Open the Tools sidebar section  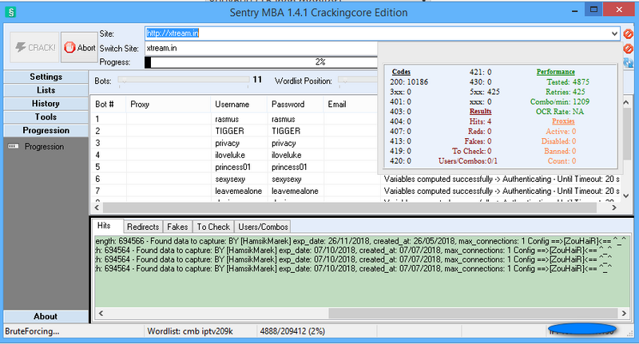(x=46, y=117)
